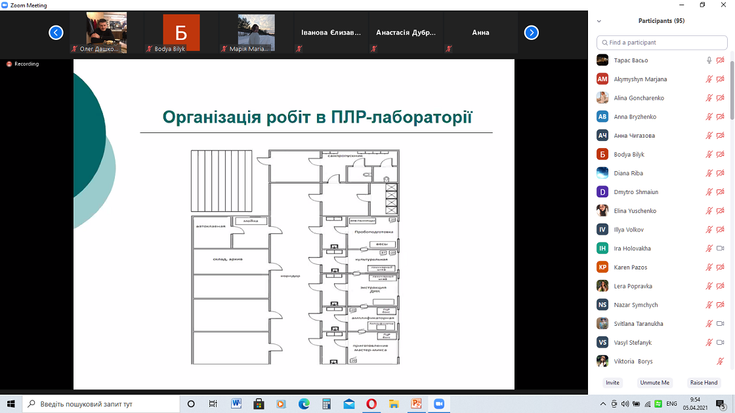Click Alina Goncharenko muted microphone icon

coord(709,98)
